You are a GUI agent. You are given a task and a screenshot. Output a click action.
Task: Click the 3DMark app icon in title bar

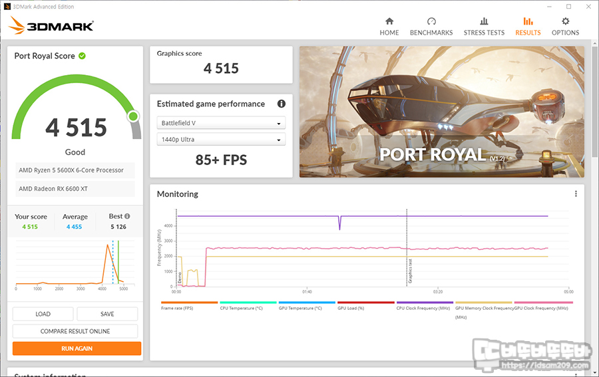7,7
